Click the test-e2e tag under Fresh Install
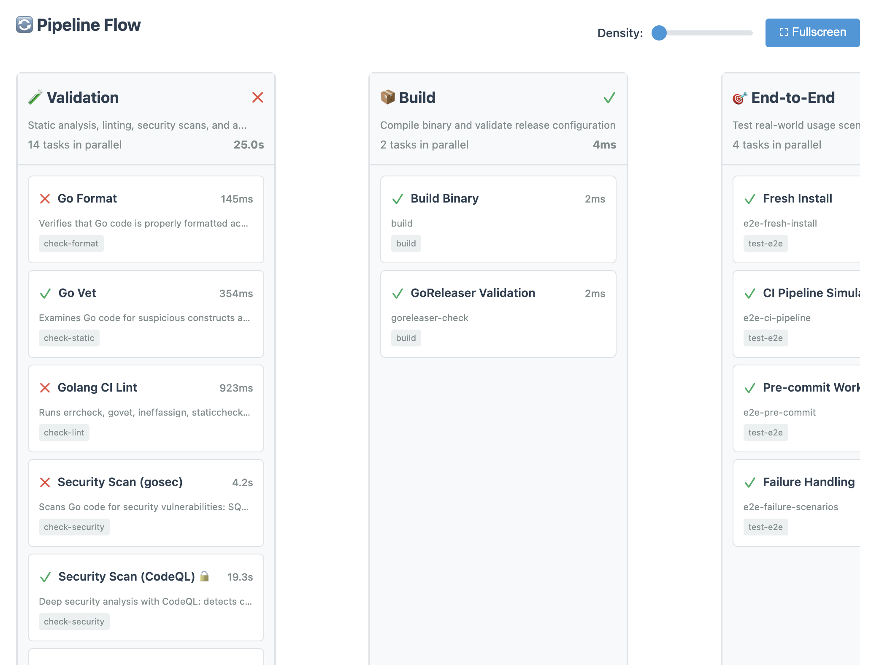The image size is (871, 665). (x=766, y=243)
